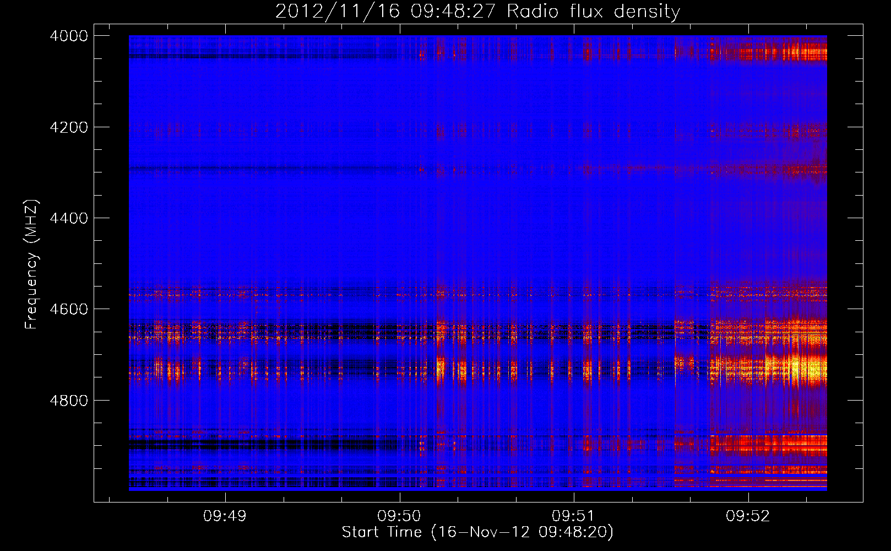Viewport: 891px width, 551px height.
Task: Click the 'Start Time (16-Nov-12 09:48:20)' label
Action: (x=477, y=532)
